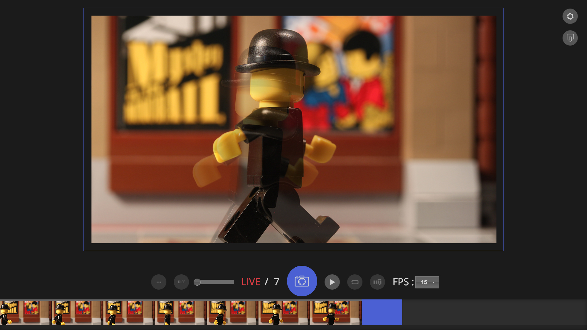Open the FPS dropdown showing 15
This screenshot has width=587, height=330.
(x=427, y=282)
